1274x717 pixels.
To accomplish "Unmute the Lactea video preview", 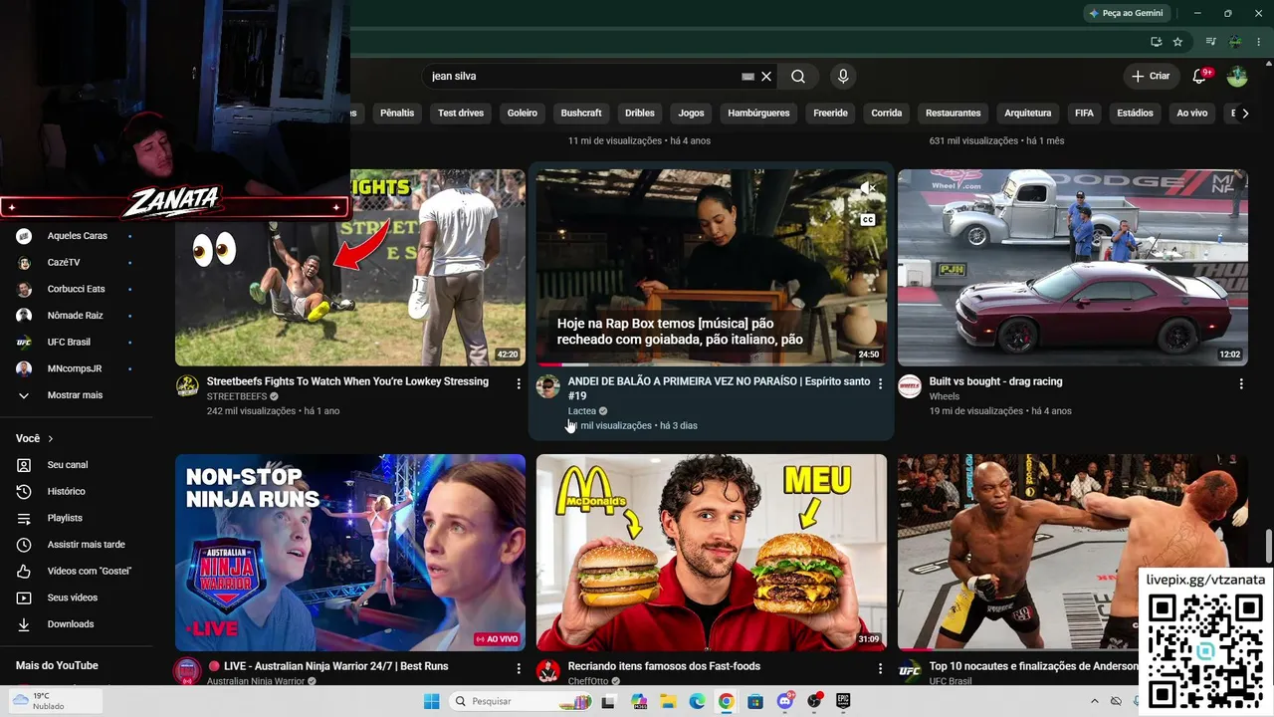I will [868, 188].
